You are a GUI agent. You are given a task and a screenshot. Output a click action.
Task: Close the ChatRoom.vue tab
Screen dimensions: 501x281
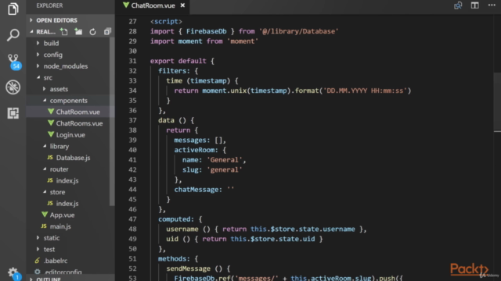pyautogui.click(x=182, y=5)
